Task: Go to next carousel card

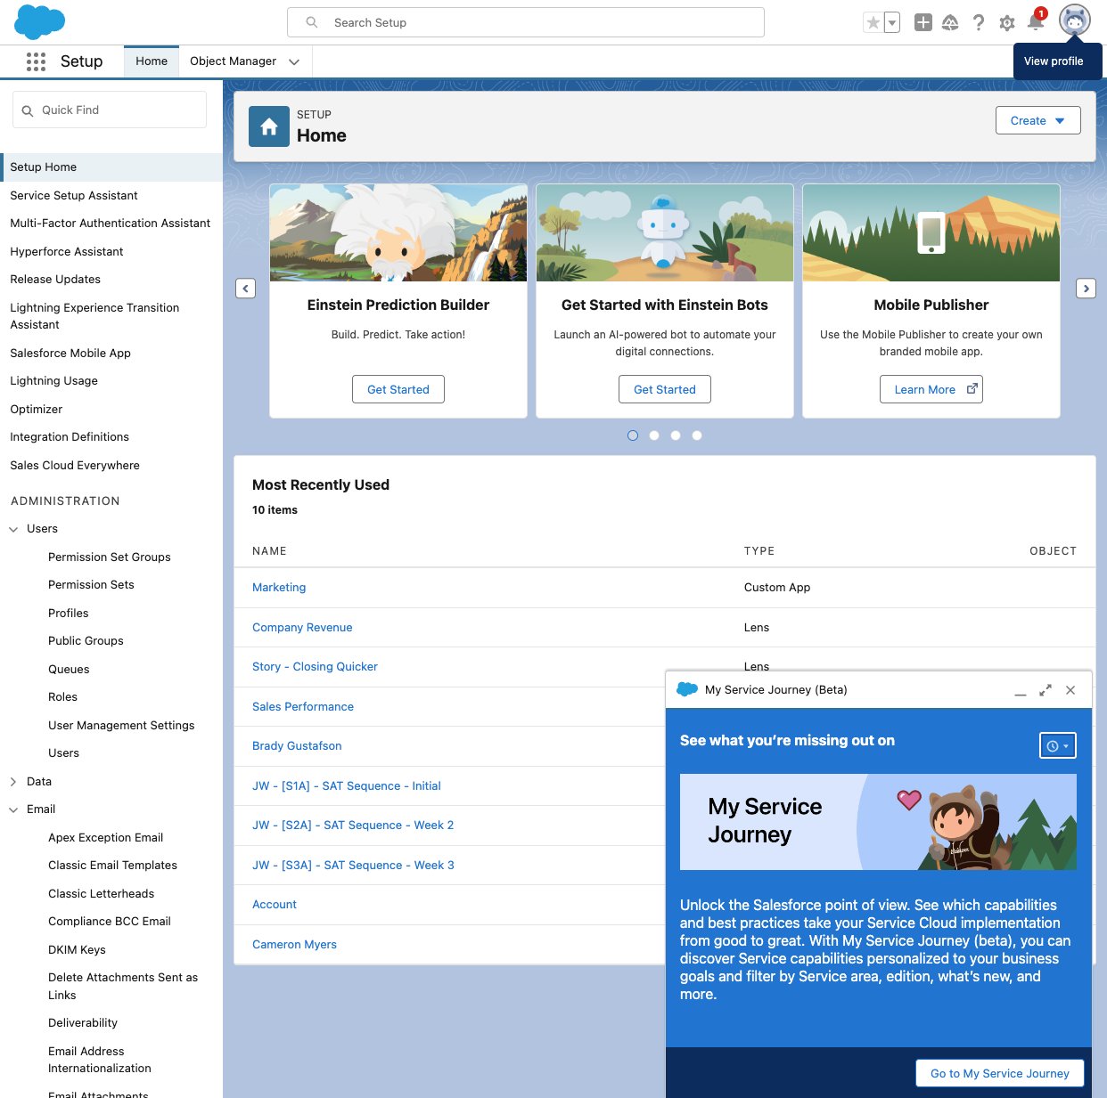Action: tap(1086, 289)
